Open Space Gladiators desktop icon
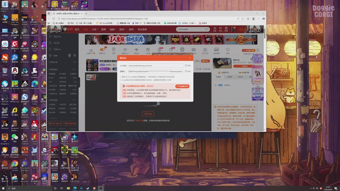The image size is (340, 191). [x=35, y=73]
